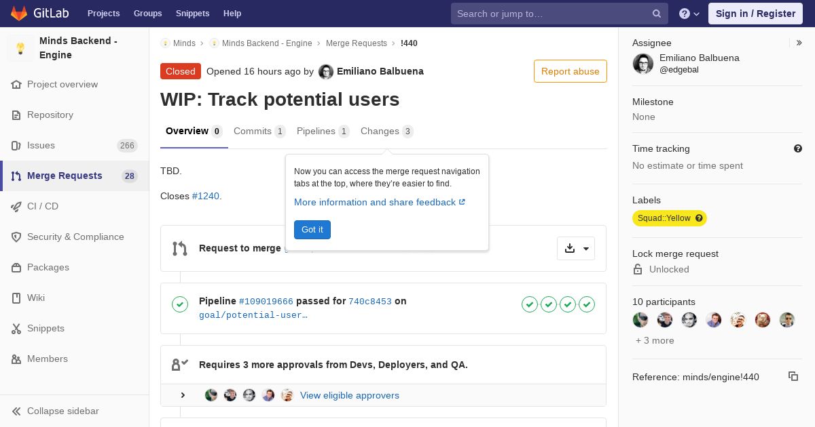Open Projects in top navigation
This screenshot has width=815, height=427.
pos(103,14)
